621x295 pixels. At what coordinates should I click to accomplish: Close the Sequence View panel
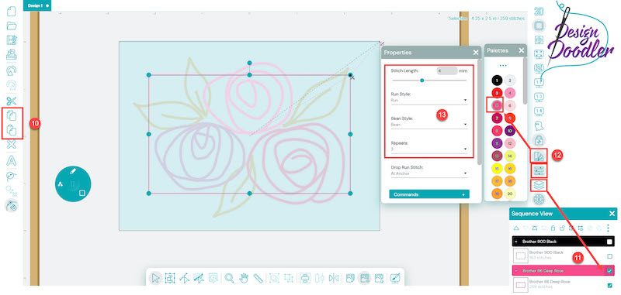[612, 214]
